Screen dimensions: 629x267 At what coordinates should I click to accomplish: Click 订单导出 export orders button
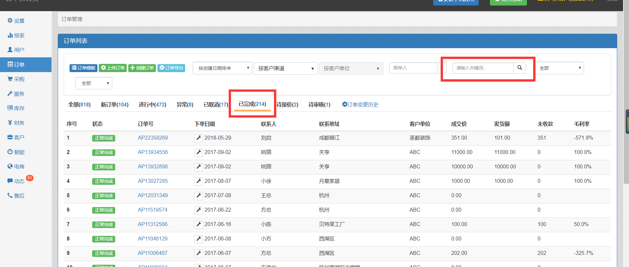(171, 68)
